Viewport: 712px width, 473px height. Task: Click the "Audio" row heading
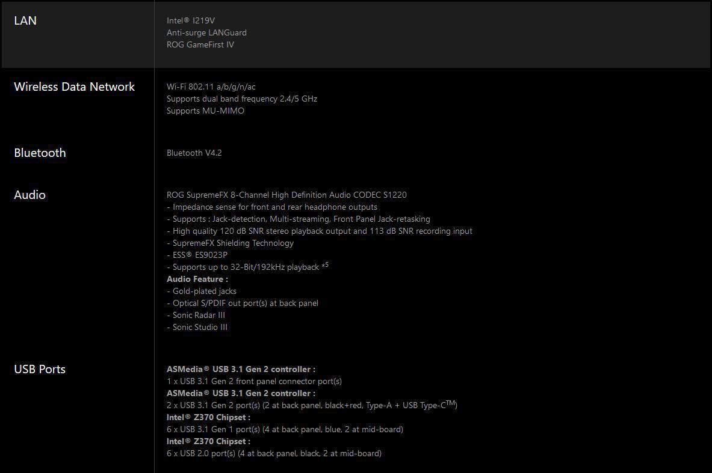pyautogui.click(x=30, y=195)
